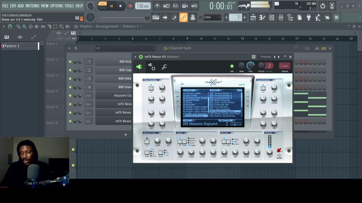Toggle loop recording icon
The height and width of the screenshot is (203, 362).
[x=194, y=6]
